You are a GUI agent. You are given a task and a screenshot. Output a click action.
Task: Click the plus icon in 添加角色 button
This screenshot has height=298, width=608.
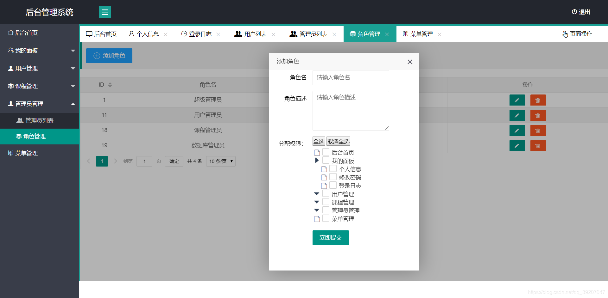point(97,56)
